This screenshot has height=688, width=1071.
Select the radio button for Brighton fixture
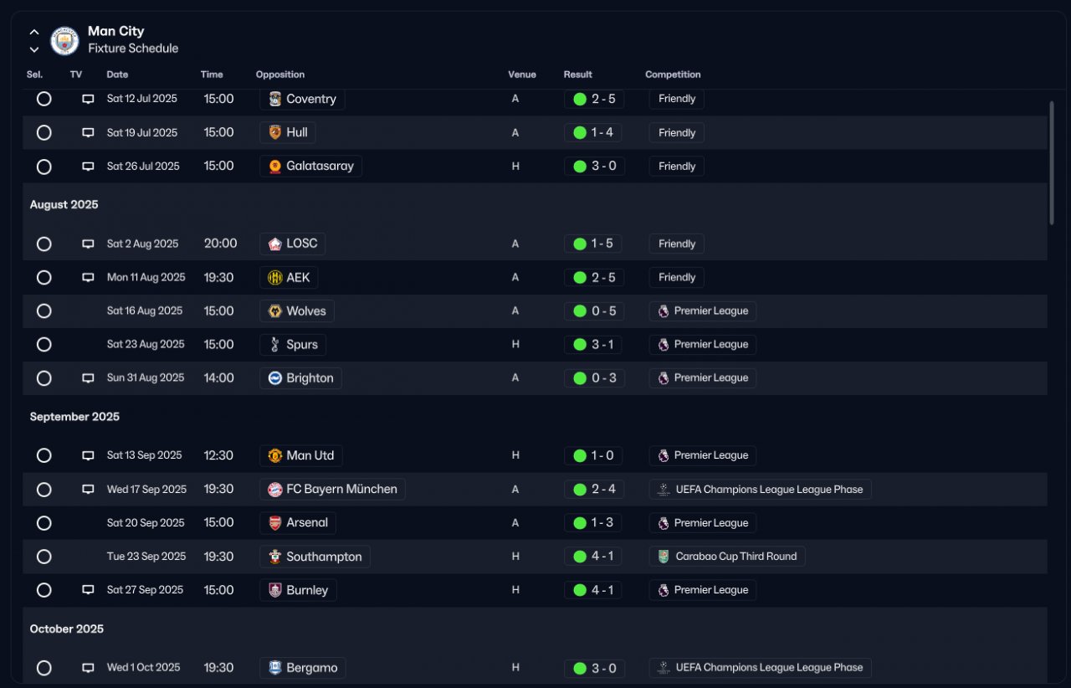44,378
